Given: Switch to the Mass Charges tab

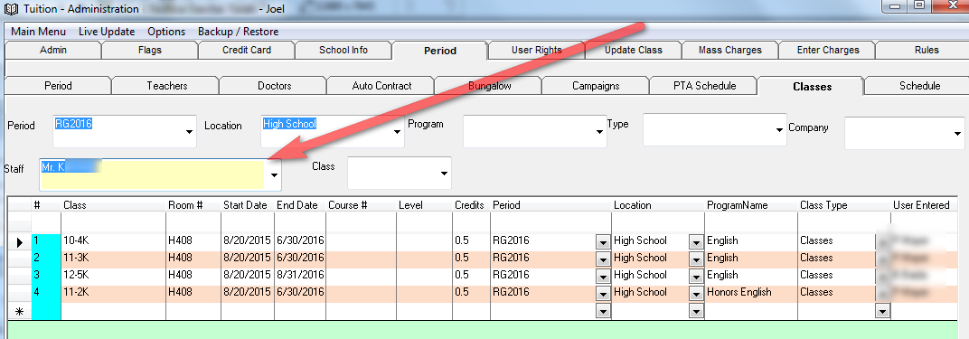Looking at the screenshot, I should [729, 50].
